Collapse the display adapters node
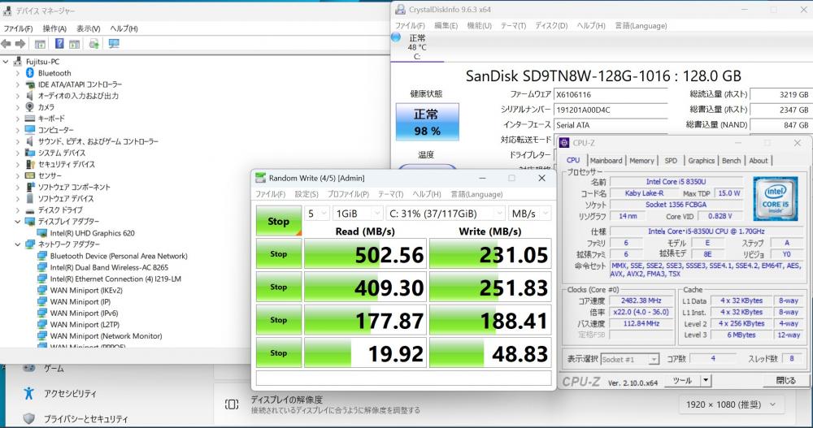The height and width of the screenshot is (428, 813). 18,221
